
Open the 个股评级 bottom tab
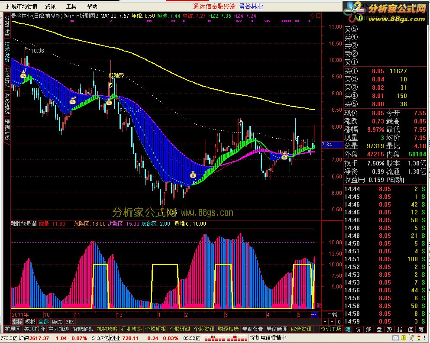click(x=180, y=329)
